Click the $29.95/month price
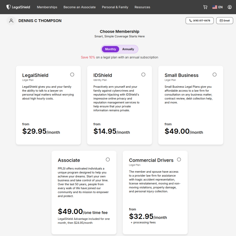 [x=41, y=131]
